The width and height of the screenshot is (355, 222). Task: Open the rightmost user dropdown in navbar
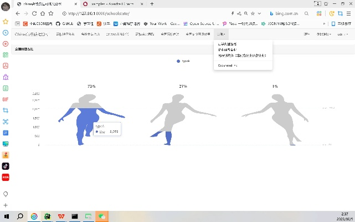tap(342, 34)
